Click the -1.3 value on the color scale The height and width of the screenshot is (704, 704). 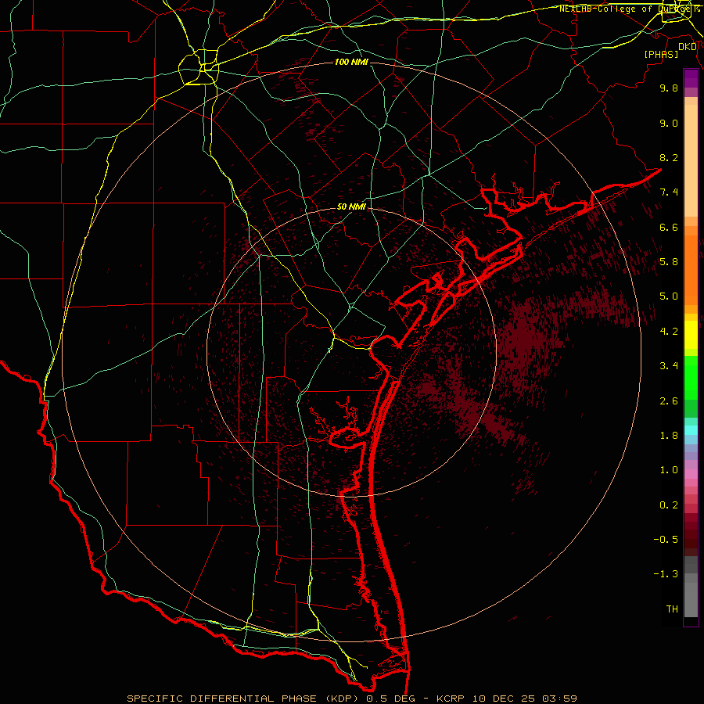tap(666, 574)
